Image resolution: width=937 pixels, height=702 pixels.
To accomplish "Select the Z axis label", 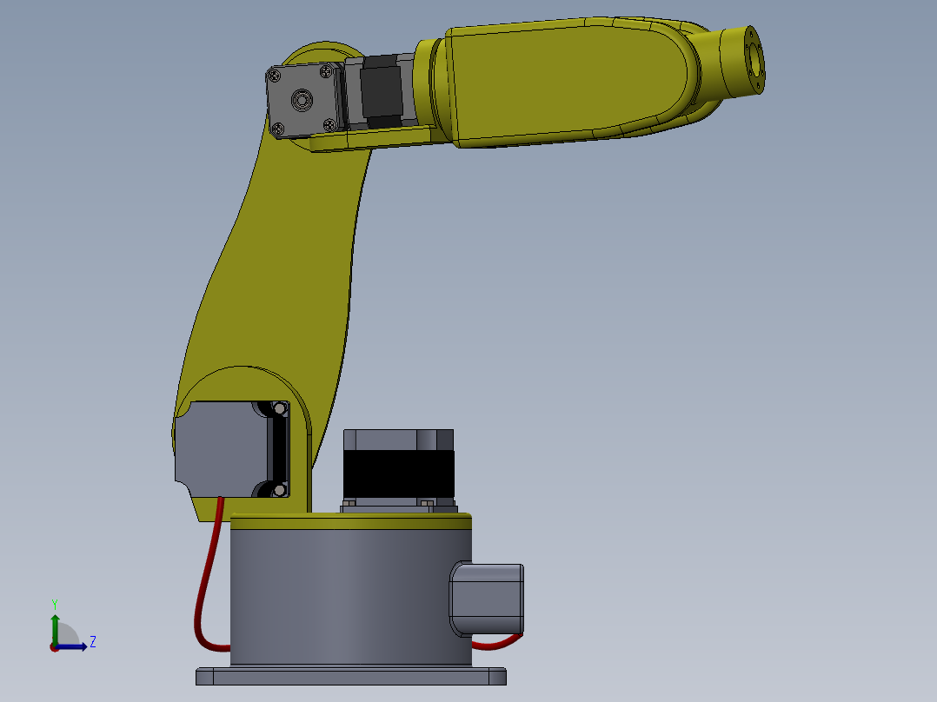I will pos(93,643).
